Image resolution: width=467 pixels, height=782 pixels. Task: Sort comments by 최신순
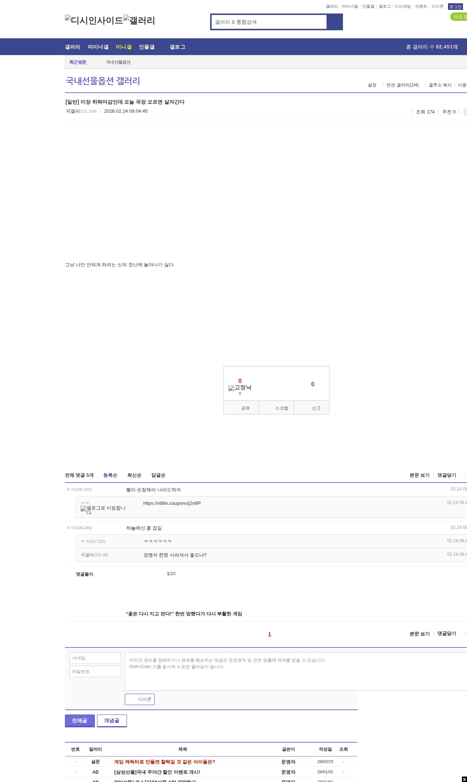point(134,475)
